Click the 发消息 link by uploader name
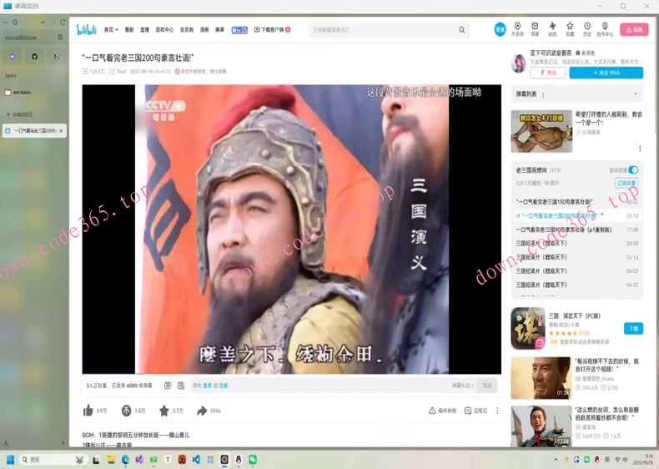Viewport: 659px width, 469px height. 585,53
